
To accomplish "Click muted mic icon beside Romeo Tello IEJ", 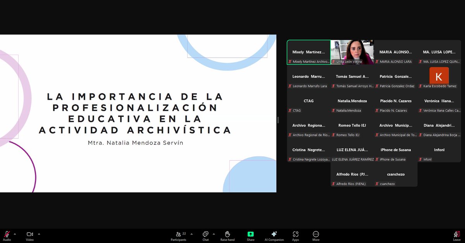I will 334,135.
